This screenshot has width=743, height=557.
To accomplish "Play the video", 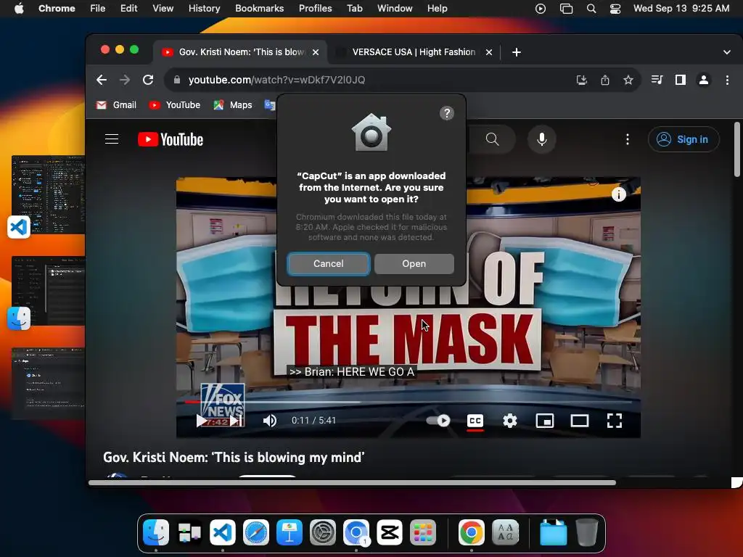I will point(202,421).
